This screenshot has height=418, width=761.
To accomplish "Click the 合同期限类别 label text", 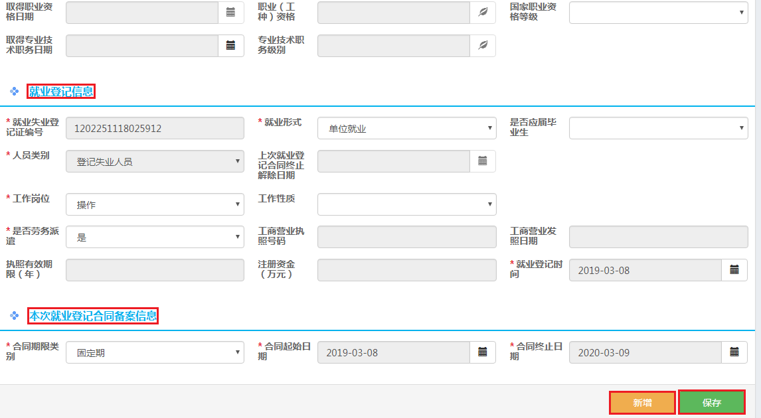I will tap(32, 351).
